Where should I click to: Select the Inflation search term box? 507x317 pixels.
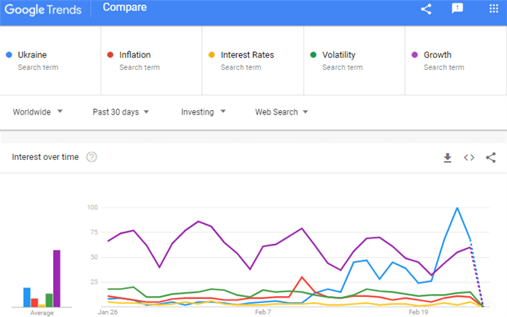coord(151,60)
